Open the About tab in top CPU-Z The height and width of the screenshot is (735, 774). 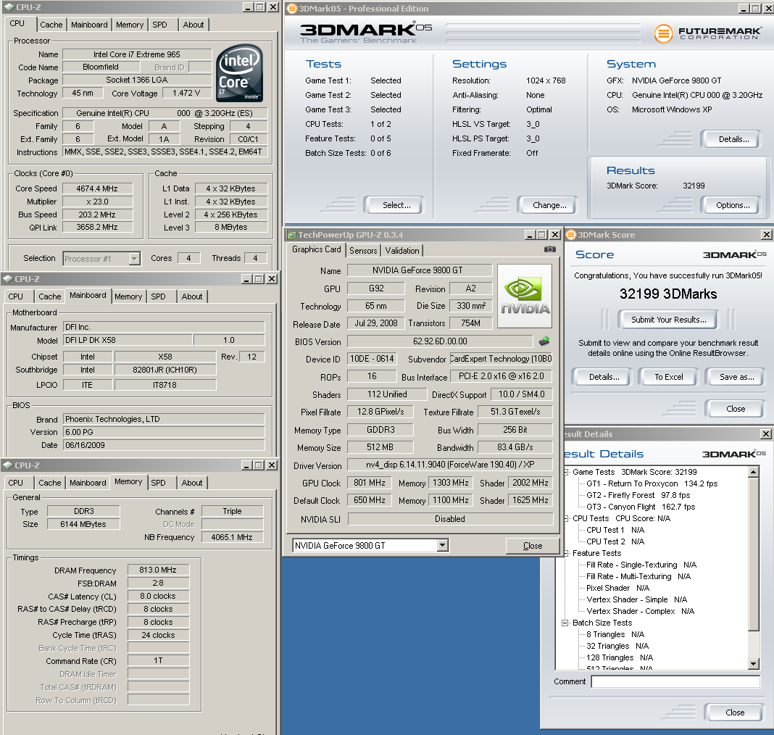point(193,25)
